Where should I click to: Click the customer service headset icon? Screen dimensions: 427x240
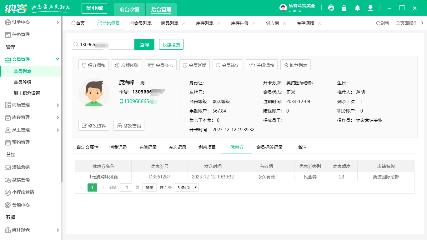[x=331, y=8]
